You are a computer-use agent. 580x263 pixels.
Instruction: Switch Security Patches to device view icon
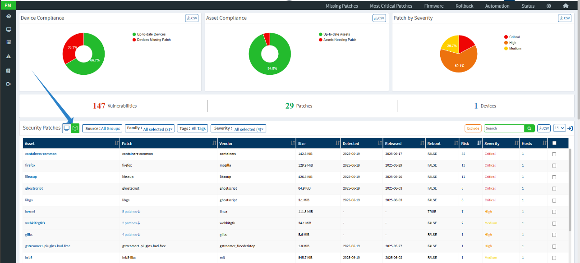pos(67,128)
